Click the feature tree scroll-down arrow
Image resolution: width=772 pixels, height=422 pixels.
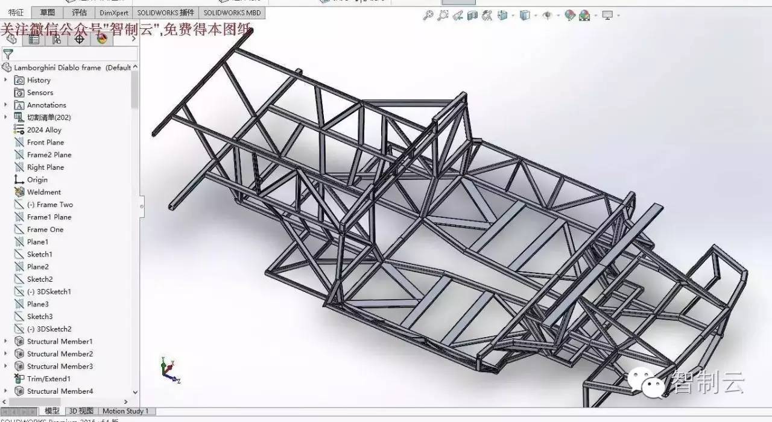135,392
